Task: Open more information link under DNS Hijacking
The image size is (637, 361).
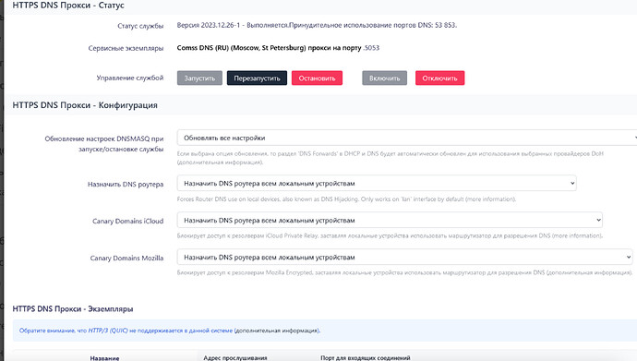Action: click(490, 199)
